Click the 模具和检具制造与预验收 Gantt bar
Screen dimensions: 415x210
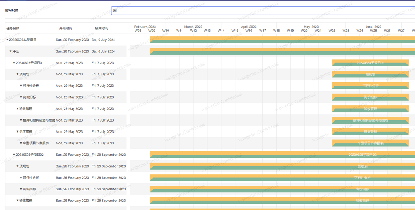tap(370, 120)
